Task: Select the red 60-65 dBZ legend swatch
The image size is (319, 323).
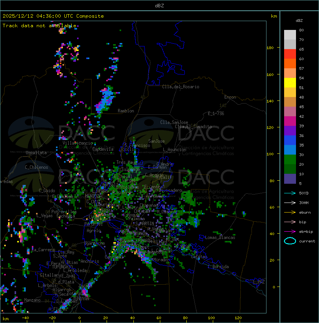Action: click(290, 54)
